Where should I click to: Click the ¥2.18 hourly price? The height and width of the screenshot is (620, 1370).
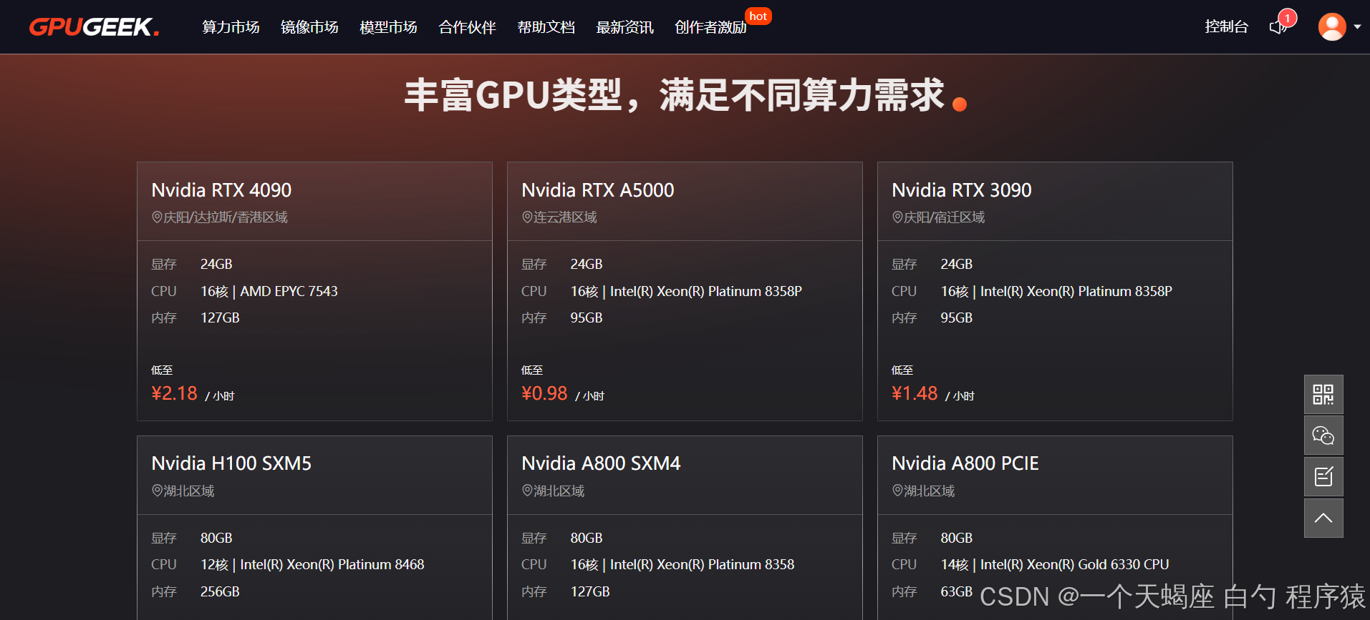click(174, 393)
